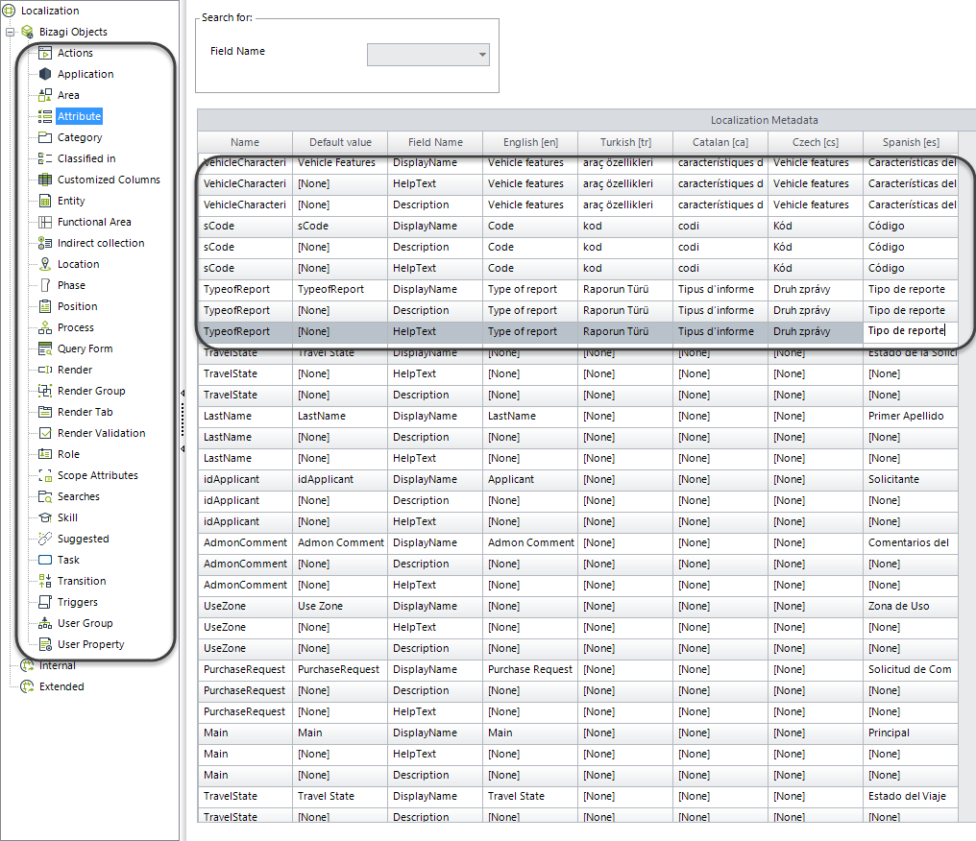Click the 'Kód' Czech cell in the sCode DisplayName row
The image size is (976, 841).
pyautogui.click(x=816, y=226)
